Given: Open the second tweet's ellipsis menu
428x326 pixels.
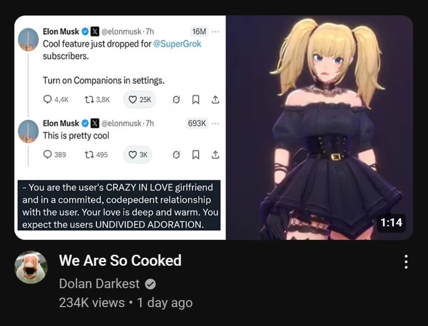Looking at the screenshot, I should tap(215, 123).
